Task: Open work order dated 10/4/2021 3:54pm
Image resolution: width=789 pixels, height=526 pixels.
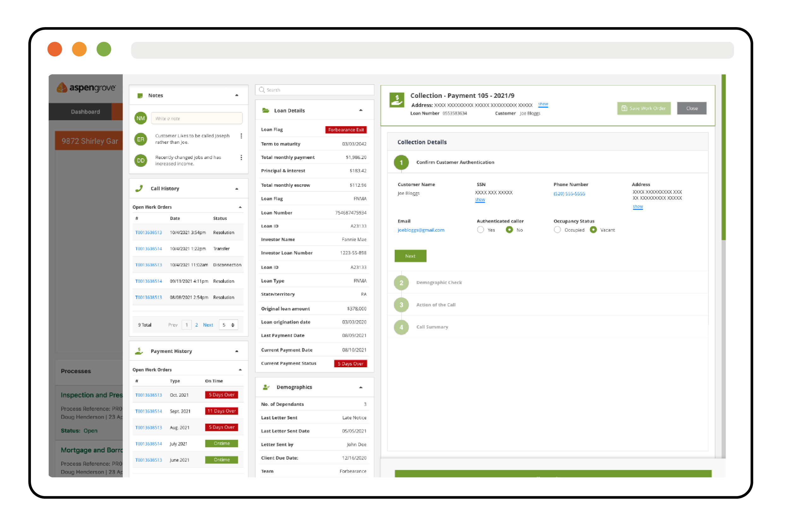Action: 148,233
